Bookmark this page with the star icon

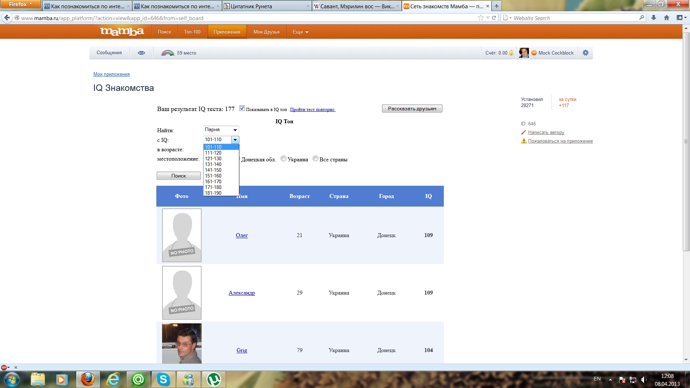481,18
